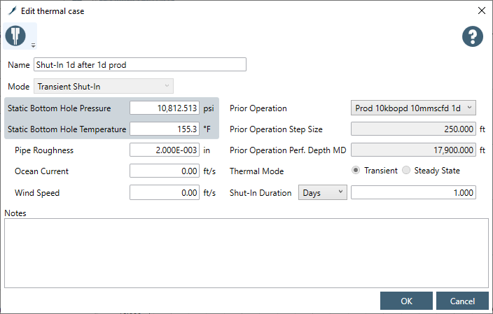Viewport: 493px width, 314px height.
Task: Click the Ocean Current input field
Action: (165, 171)
